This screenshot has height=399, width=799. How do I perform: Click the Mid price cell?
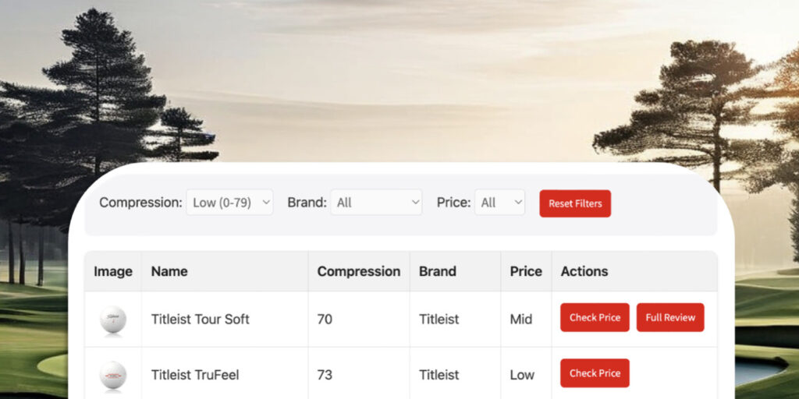pyautogui.click(x=521, y=319)
